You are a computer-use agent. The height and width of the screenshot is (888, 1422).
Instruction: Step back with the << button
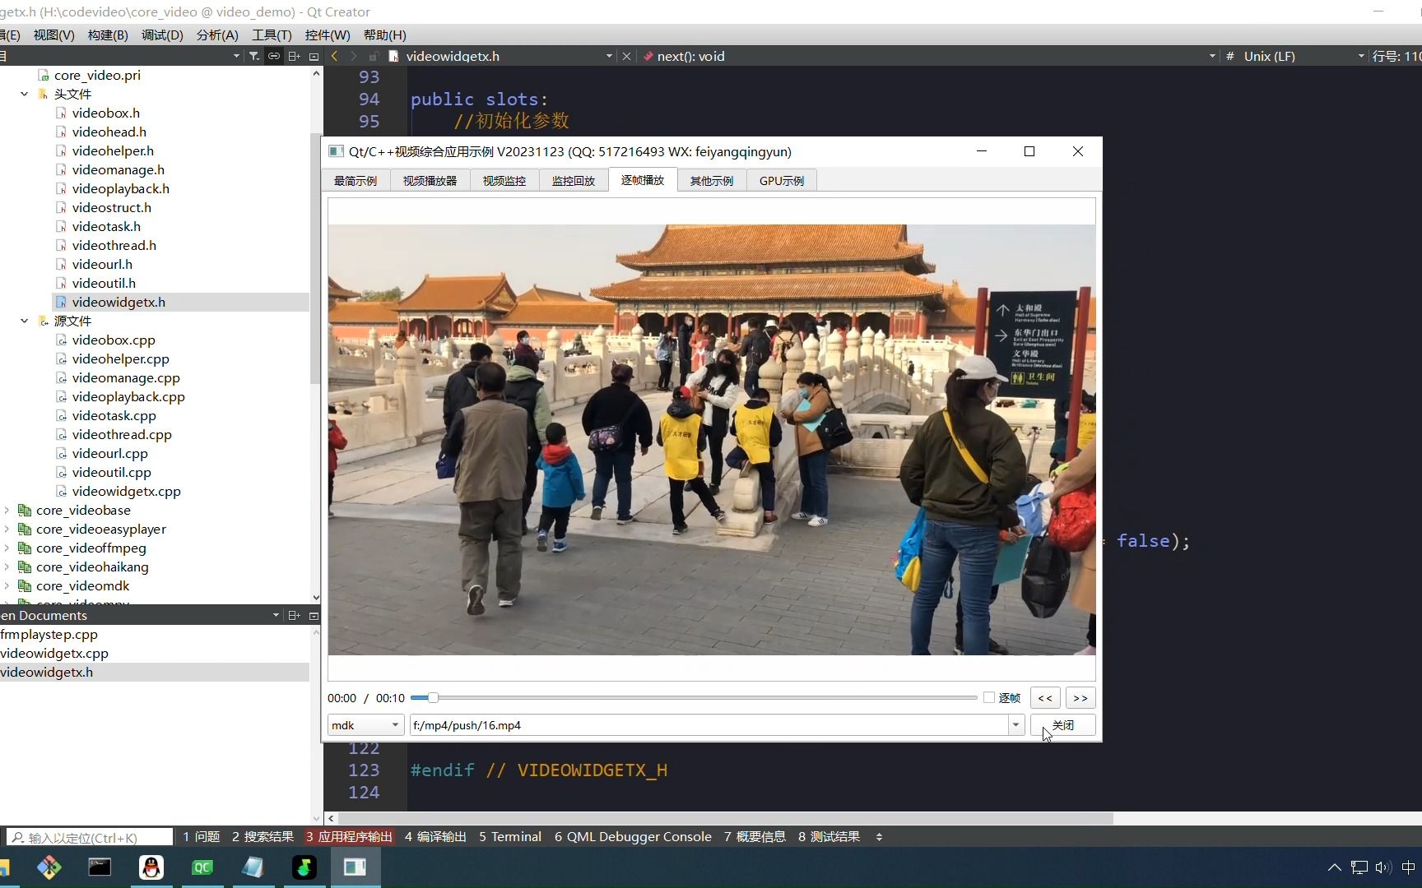coord(1045,698)
